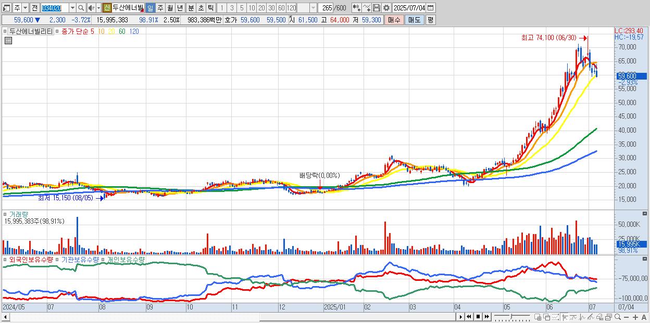Click the 전 button near stock code

(x=34, y=8)
